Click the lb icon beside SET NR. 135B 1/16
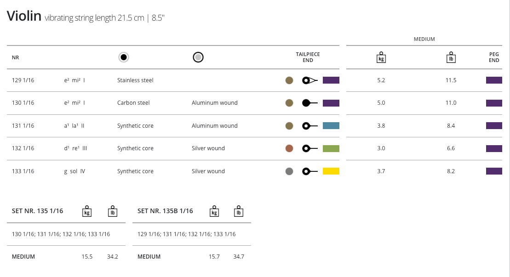Screen dimensions: 510x277 238,211
